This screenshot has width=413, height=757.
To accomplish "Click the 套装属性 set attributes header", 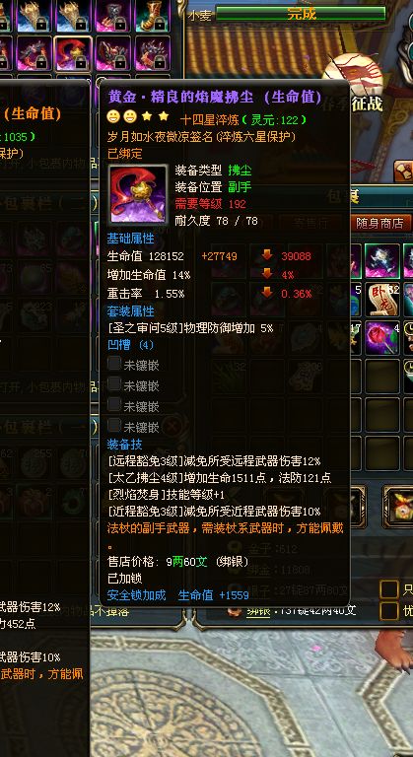I will coord(130,310).
